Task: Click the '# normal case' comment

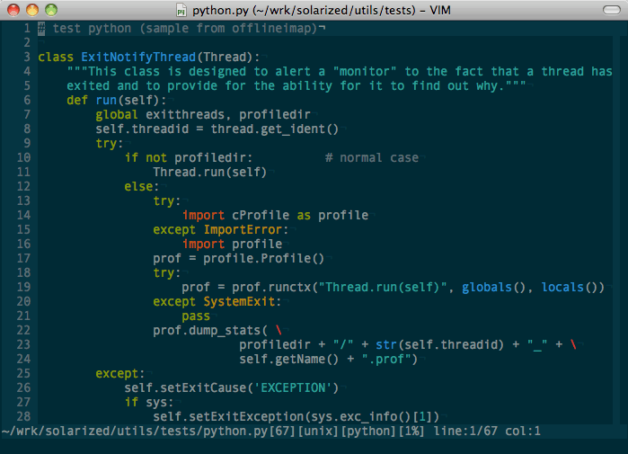Action: click(x=371, y=157)
